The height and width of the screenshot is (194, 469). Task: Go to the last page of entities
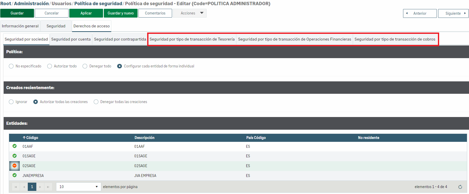(x=48, y=187)
